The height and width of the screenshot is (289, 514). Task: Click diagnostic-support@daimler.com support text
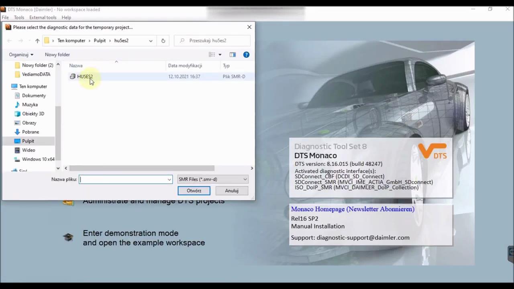(x=363, y=238)
